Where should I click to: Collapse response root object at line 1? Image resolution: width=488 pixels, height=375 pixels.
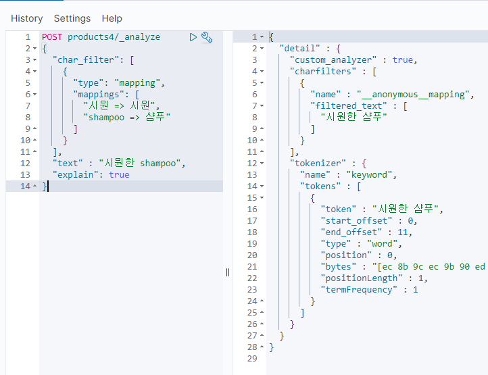(x=262, y=37)
